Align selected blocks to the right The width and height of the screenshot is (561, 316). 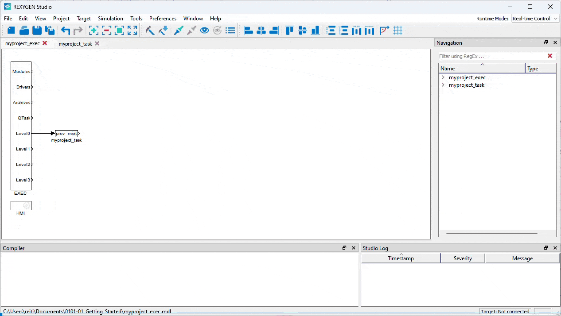pyautogui.click(x=274, y=31)
